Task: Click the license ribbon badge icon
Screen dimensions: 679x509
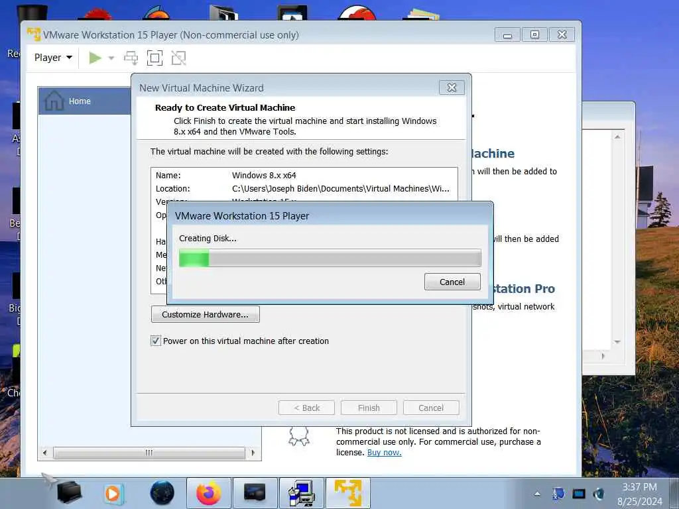Action: pos(299,436)
